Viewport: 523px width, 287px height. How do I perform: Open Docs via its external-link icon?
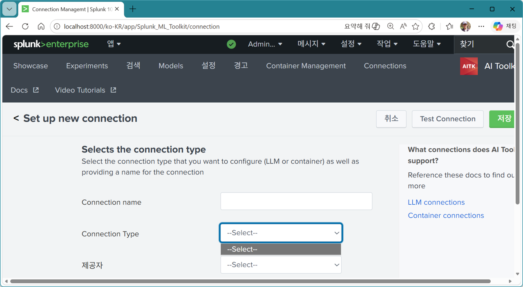[x=36, y=90]
